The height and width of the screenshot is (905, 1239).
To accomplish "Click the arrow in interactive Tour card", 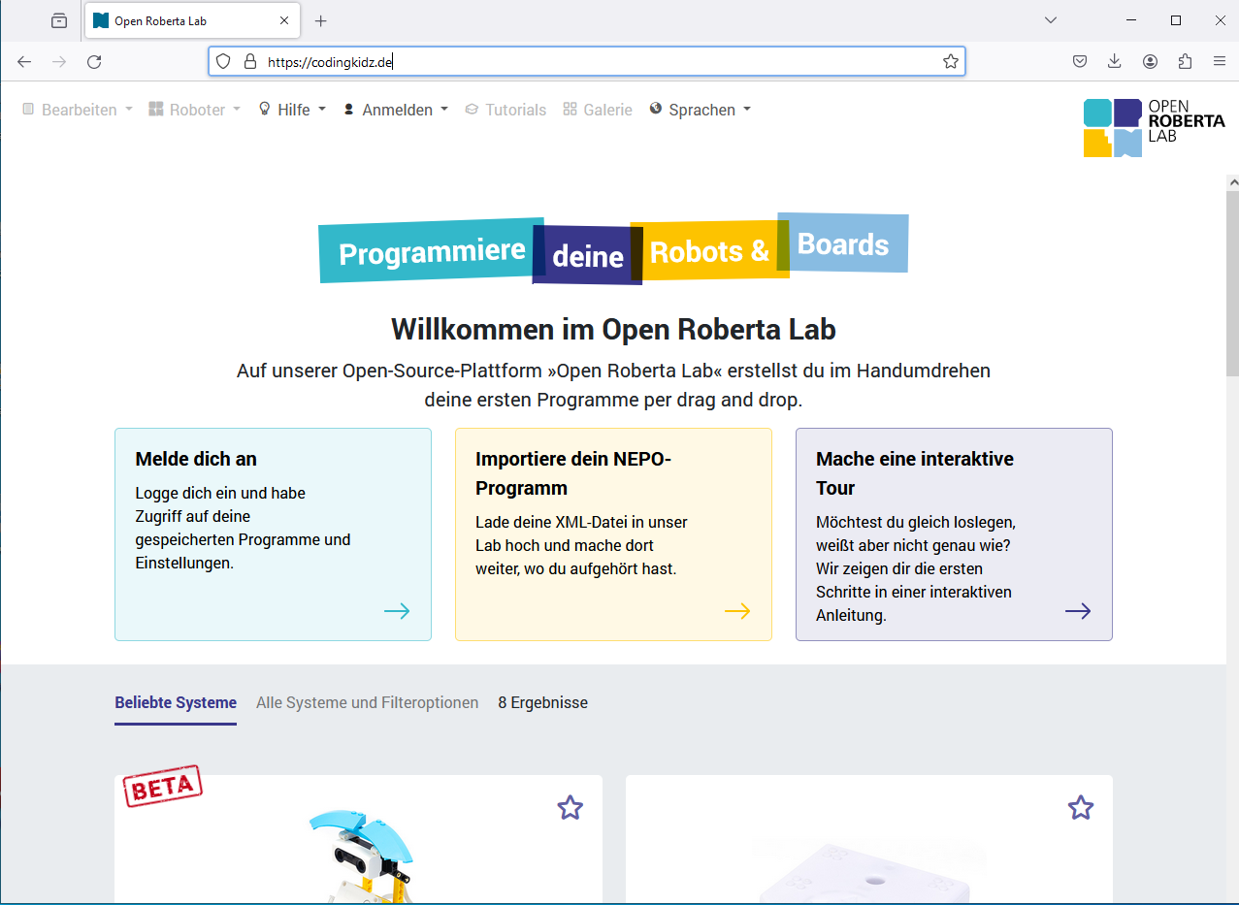I will [x=1078, y=611].
